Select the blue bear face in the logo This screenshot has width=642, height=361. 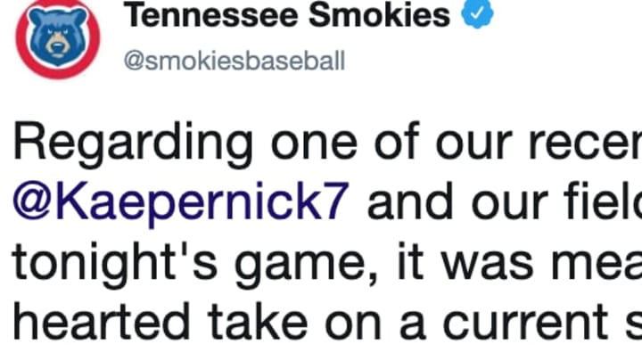pos(58,36)
